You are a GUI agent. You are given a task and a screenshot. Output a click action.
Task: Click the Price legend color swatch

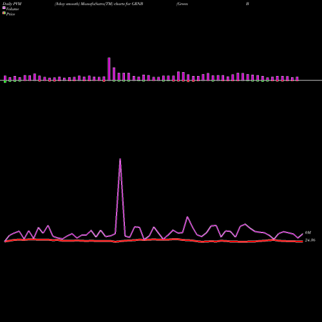point(4,14)
